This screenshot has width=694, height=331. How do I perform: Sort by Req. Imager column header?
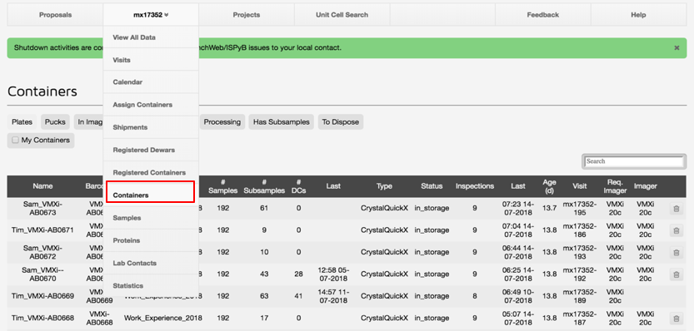point(615,186)
